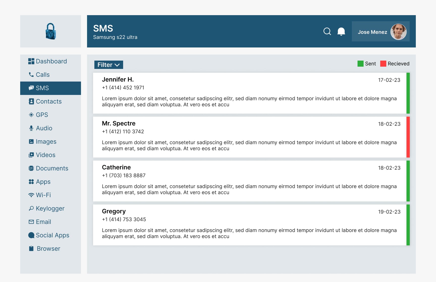Click the Wi-Fi signal icon

coord(31,195)
